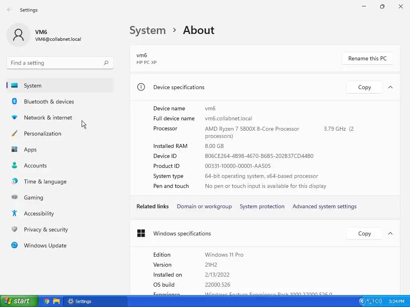Open Accounts settings page

(60, 165)
